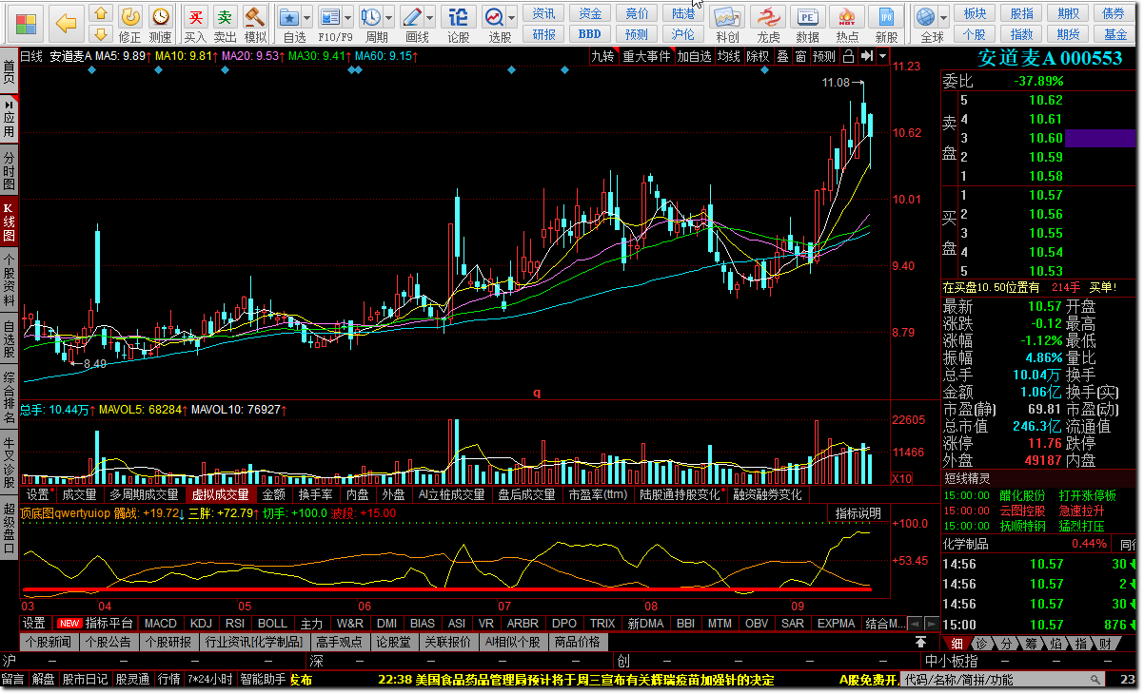Click the lock icon in chart header
Screen dimensions: 1144x694
coord(848,56)
